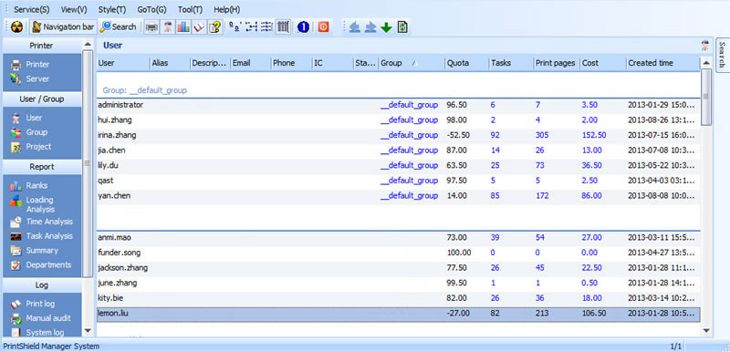
Task: Click the bar chart toolbar icon
Action: (183, 27)
